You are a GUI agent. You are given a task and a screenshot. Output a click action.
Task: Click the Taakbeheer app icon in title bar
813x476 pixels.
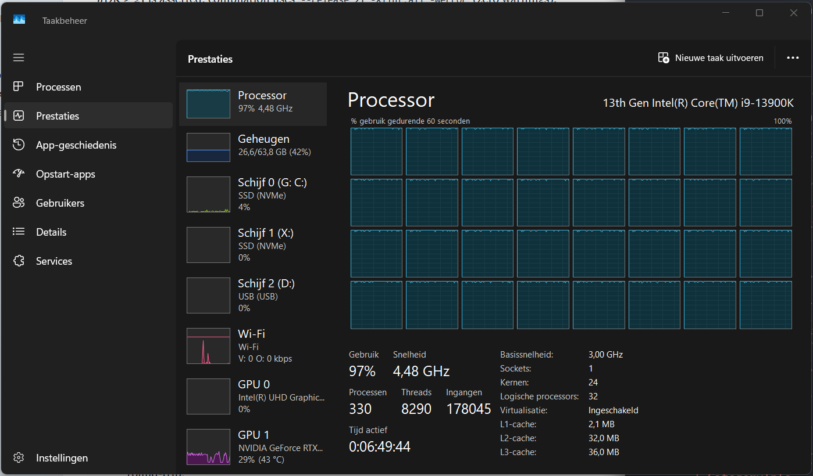click(19, 20)
